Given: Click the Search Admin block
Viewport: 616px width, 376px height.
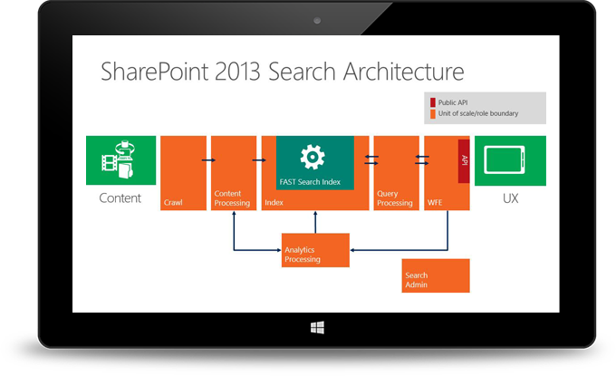Looking at the screenshot, I should (436, 275).
